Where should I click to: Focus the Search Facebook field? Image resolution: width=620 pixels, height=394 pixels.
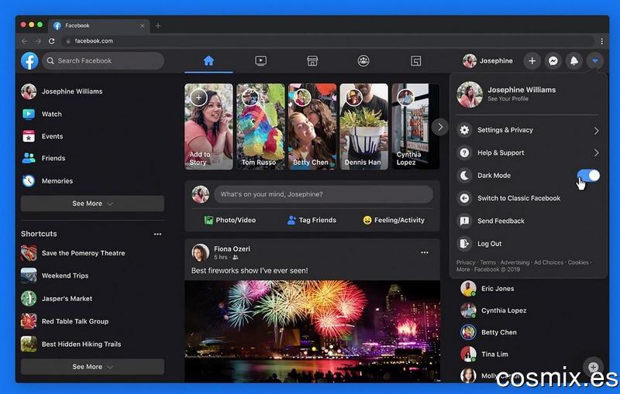[103, 61]
